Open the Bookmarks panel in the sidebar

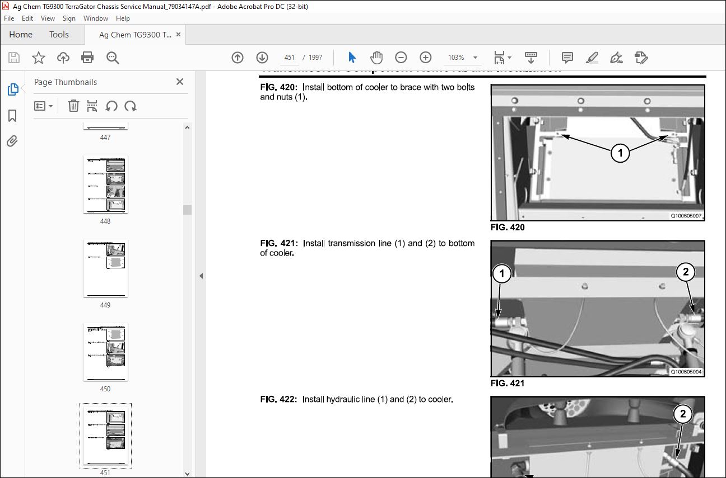(x=12, y=116)
